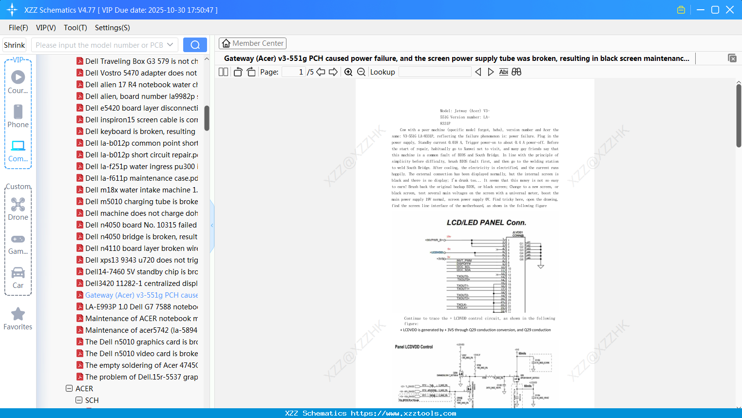Image resolution: width=742 pixels, height=418 pixels.
Task: Find next Lookup match
Action: [x=491, y=72]
